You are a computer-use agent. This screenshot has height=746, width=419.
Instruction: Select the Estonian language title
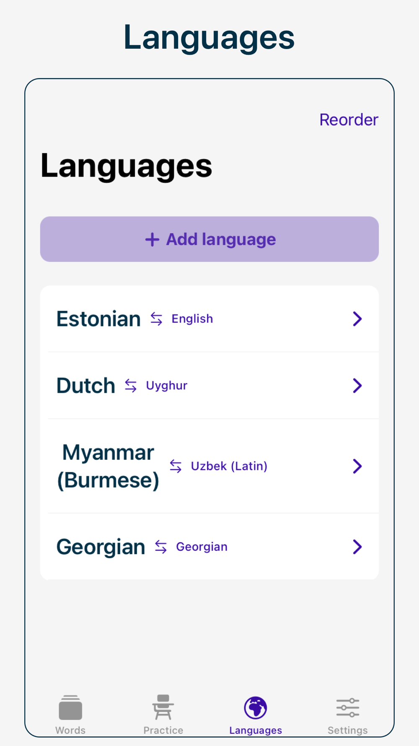pos(98,319)
